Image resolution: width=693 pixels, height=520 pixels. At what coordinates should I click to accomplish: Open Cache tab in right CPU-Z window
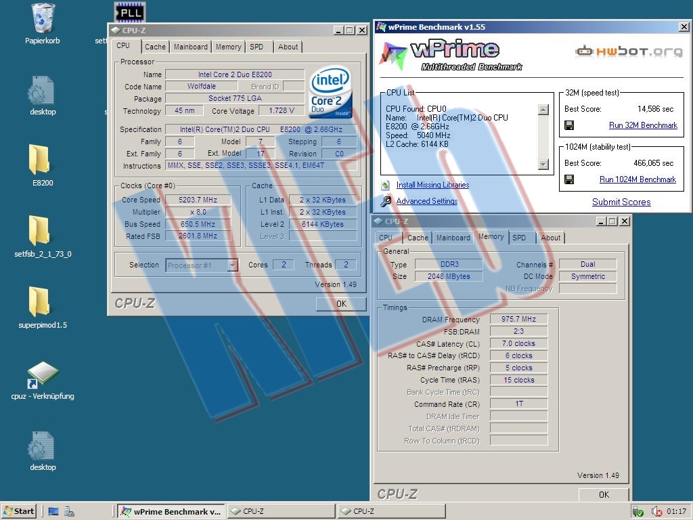418,238
